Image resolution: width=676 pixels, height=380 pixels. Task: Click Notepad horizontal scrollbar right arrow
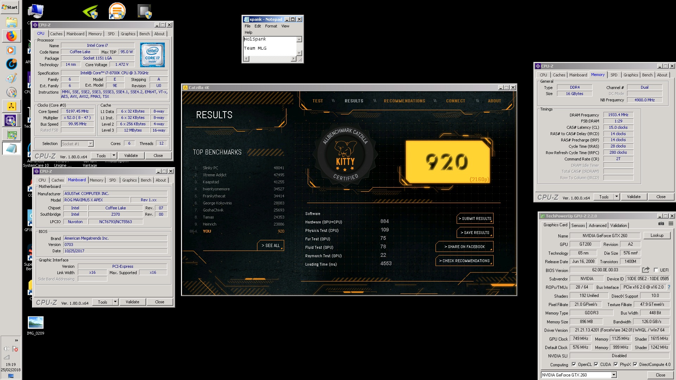click(294, 59)
